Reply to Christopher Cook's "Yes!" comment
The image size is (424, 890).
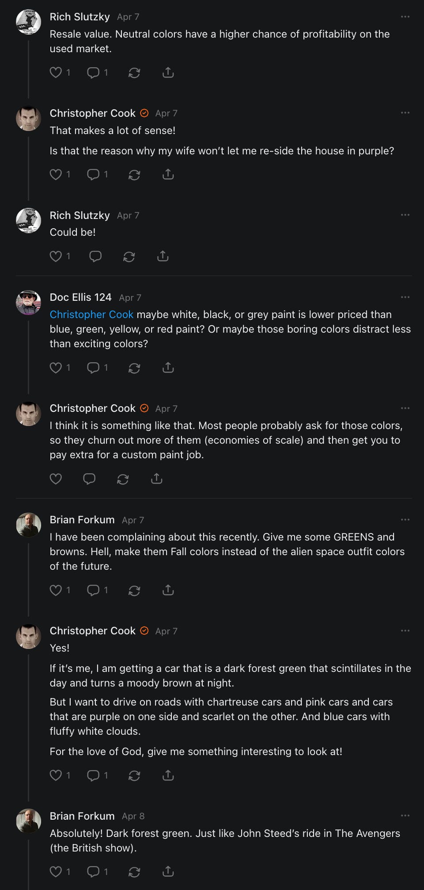pyautogui.click(x=93, y=775)
